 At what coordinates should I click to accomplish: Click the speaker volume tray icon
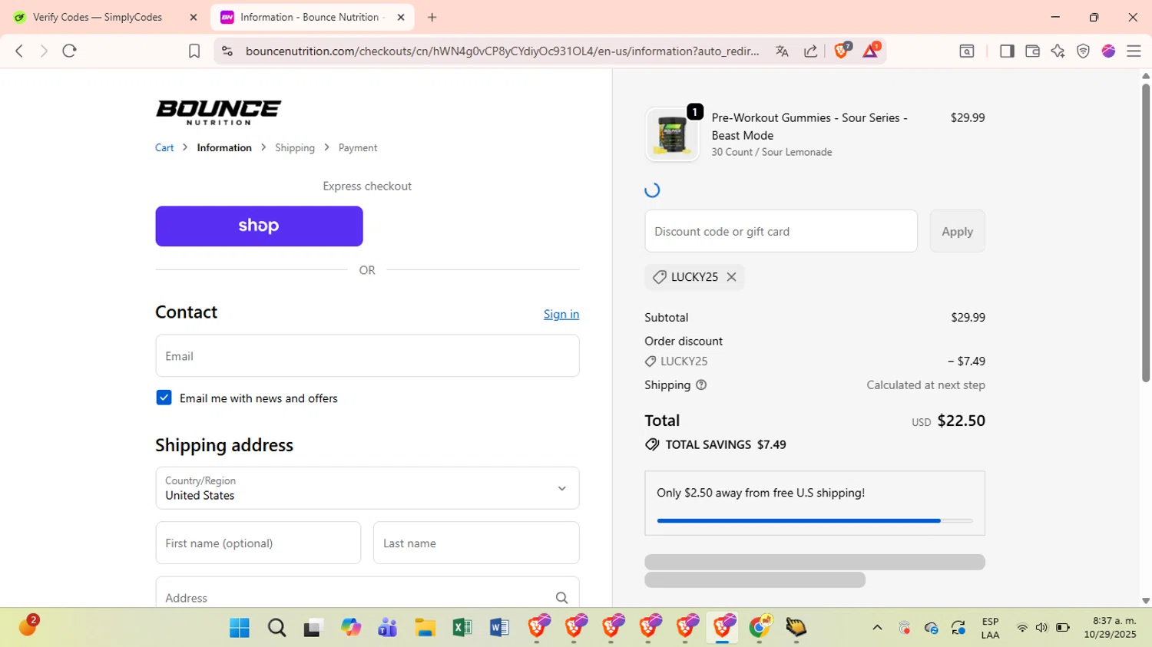(1041, 628)
